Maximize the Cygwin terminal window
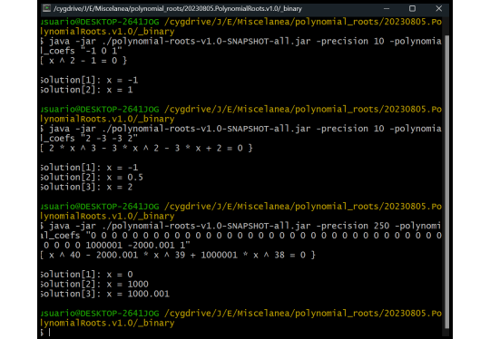The width and height of the screenshot is (490, 339). [412, 9]
